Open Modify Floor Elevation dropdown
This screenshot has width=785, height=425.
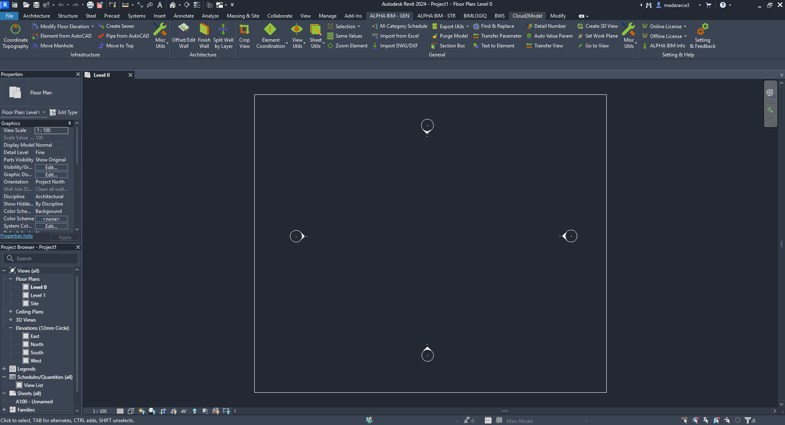[x=63, y=26]
